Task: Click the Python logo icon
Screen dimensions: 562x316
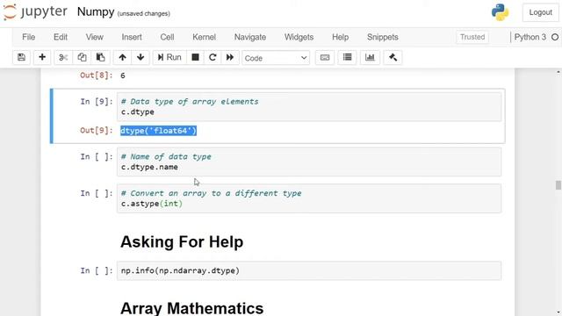Action: (x=500, y=12)
